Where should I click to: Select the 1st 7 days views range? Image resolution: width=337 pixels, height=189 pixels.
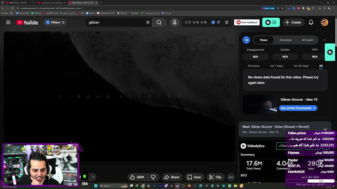[276, 66]
